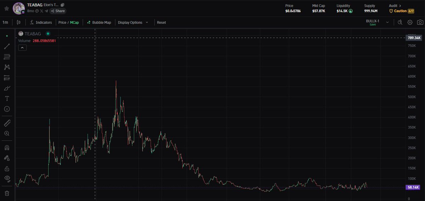Image resolution: width=425 pixels, height=201 pixels.
Task: Expand the Display Options dropdown
Action: click(132, 22)
